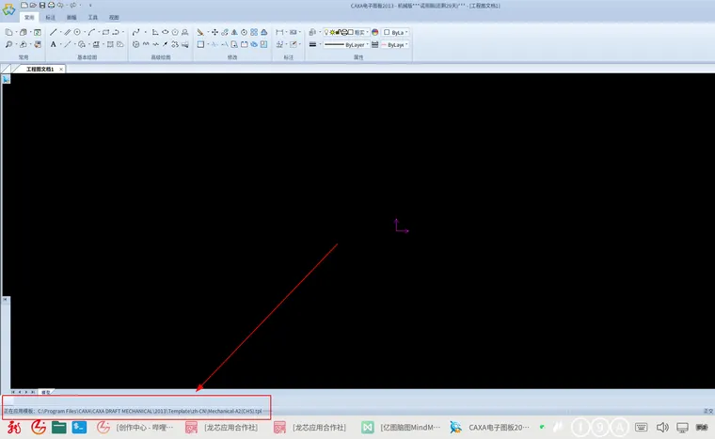Screen dimensions: 715x439
Task: Select the Eraser delete tool in modify group
Action: tap(200, 32)
